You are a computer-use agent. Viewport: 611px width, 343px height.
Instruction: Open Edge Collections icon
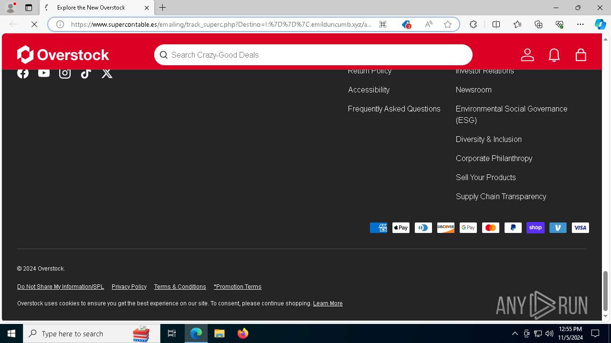click(538, 24)
